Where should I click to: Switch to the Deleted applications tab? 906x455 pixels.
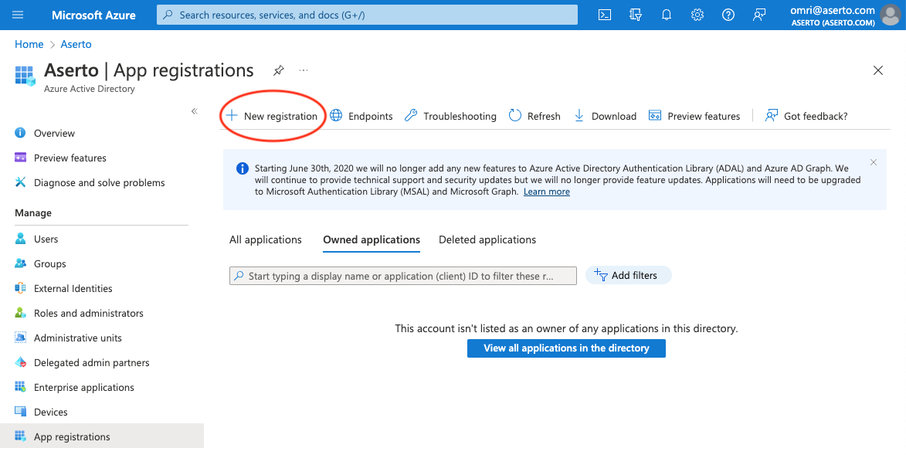pos(487,239)
